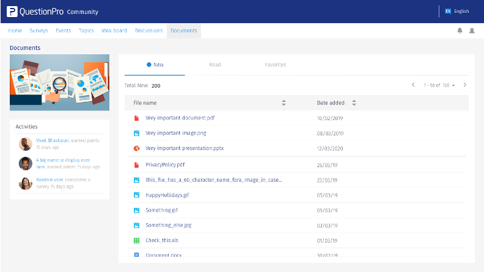
Task: Click date 01/03/19
Action: [327, 240]
